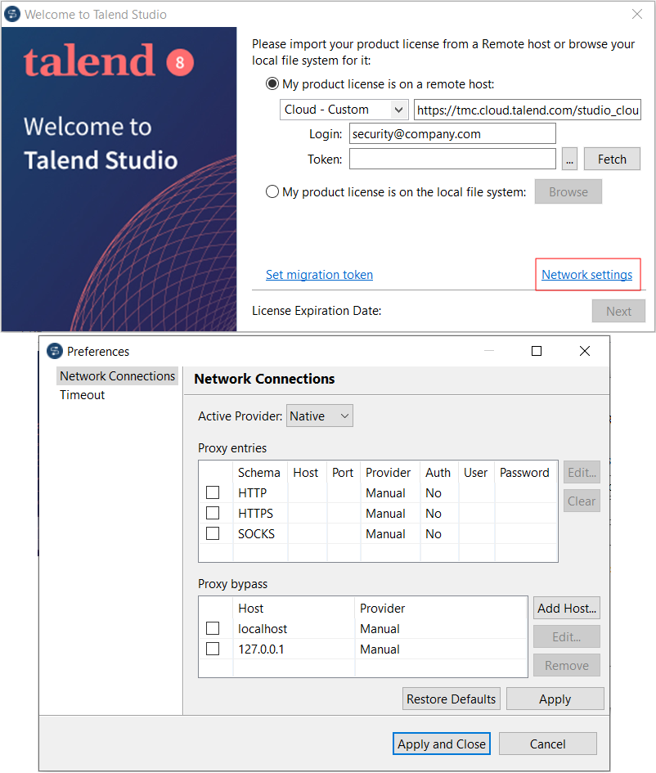Click the Talend icon in Preferences title bar
This screenshot has width=656, height=773.
55,351
